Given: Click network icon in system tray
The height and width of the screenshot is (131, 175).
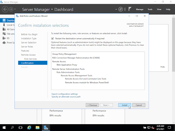Looking at the screenshot, I should tap(149, 128).
